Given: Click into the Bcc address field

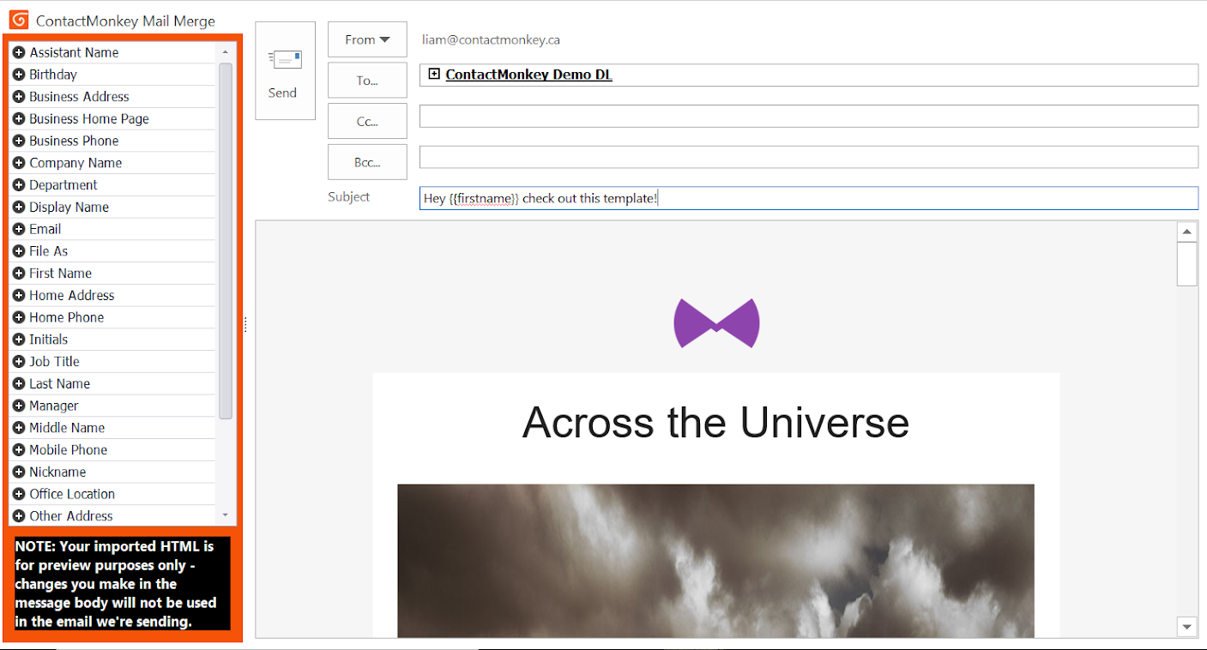Looking at the screenshot, I should [809, 157].
